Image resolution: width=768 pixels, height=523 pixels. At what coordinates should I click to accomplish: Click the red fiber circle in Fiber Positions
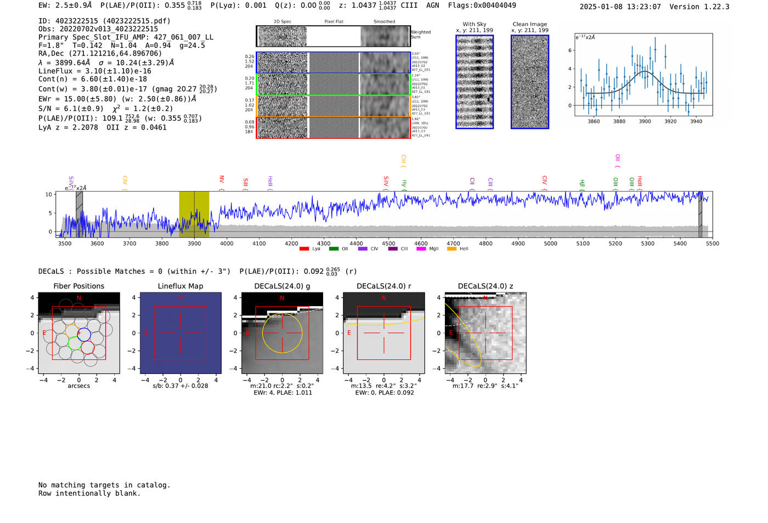pyautogui.click(x=87, y=347)
